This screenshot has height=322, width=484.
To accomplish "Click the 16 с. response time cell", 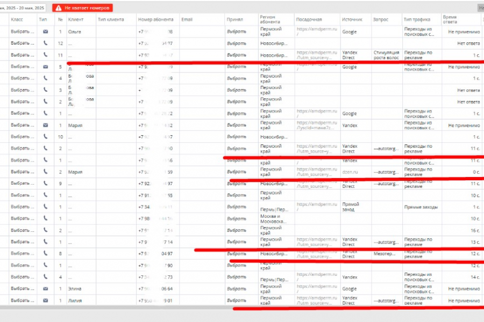I will [x=475, y=230].
